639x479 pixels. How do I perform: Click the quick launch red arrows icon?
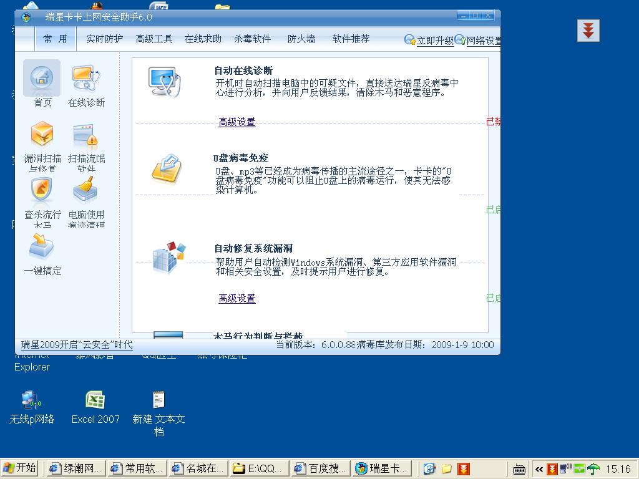pos(464,469)
